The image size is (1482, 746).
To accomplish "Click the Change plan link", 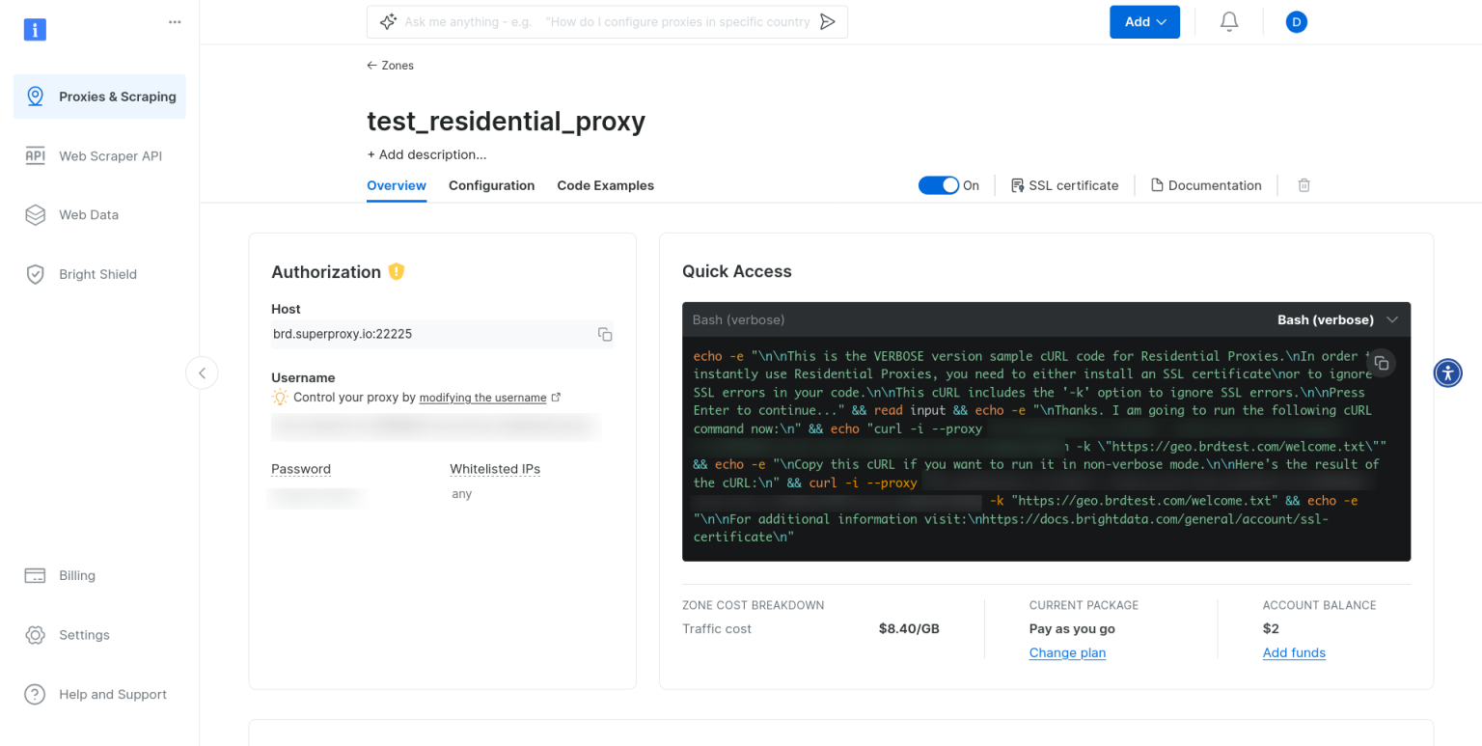I will click(1067, 652).
